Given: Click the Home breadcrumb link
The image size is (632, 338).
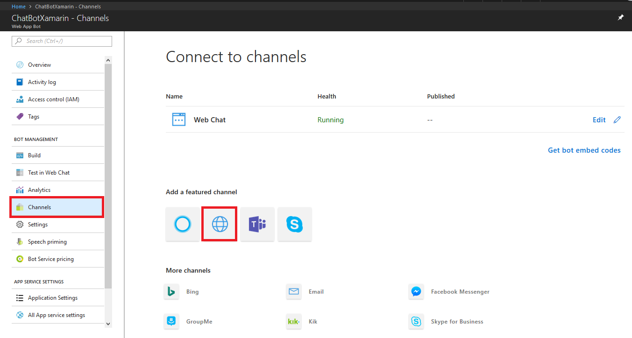Looking at the screenshot, I should (19, 7).
